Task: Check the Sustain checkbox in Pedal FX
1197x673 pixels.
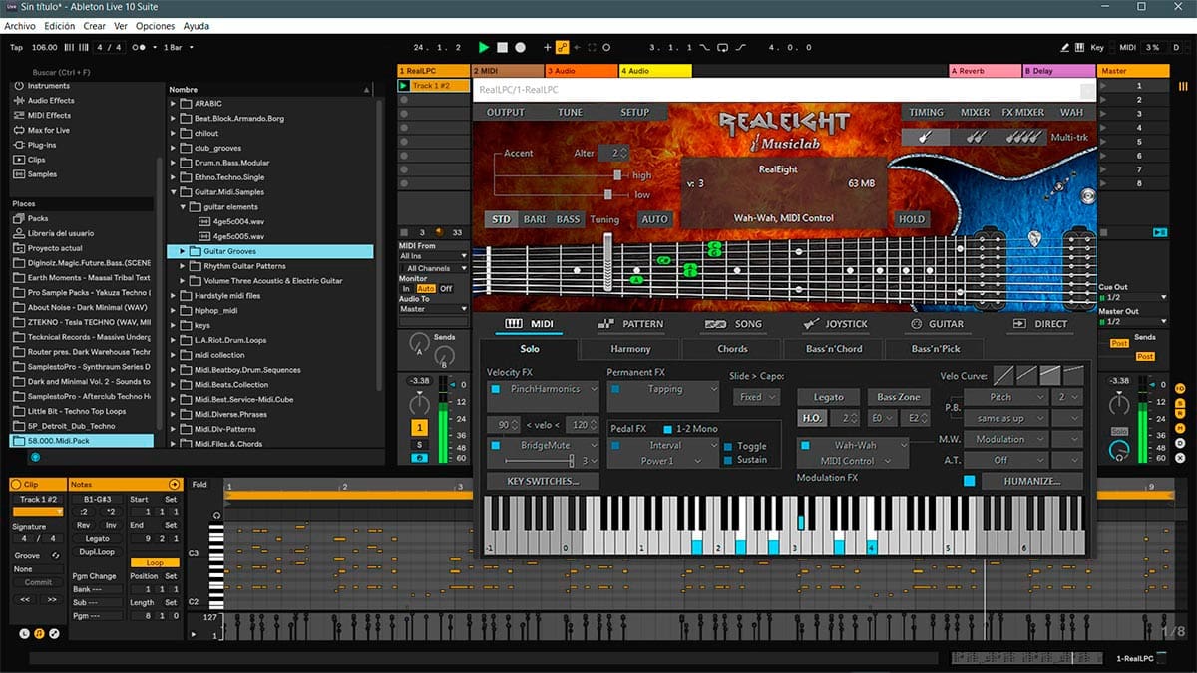Action: [x=728, y=460]
